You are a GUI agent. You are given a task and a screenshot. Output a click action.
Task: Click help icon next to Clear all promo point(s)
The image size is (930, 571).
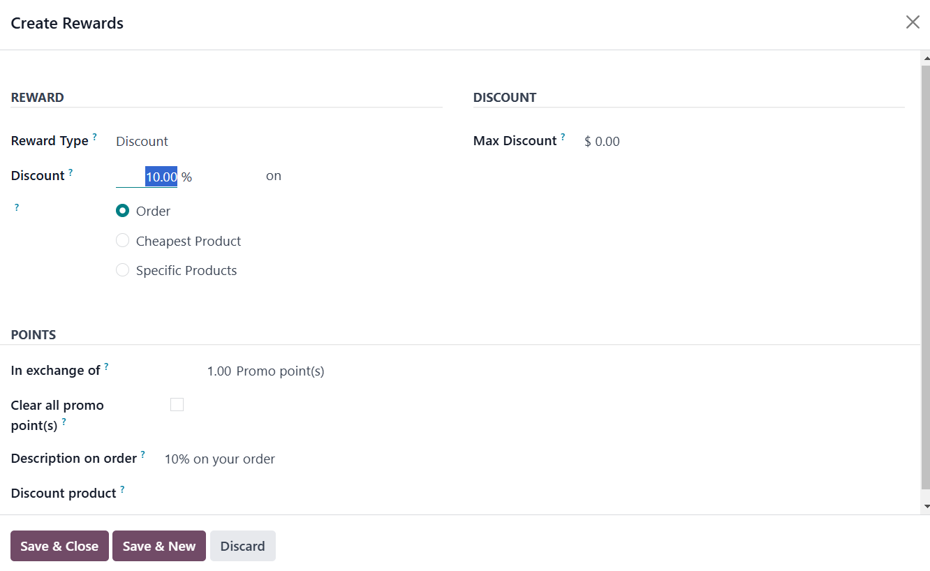(64, 422)
